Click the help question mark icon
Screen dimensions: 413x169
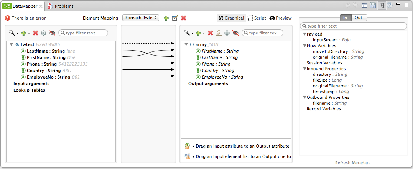pos(390,6)
